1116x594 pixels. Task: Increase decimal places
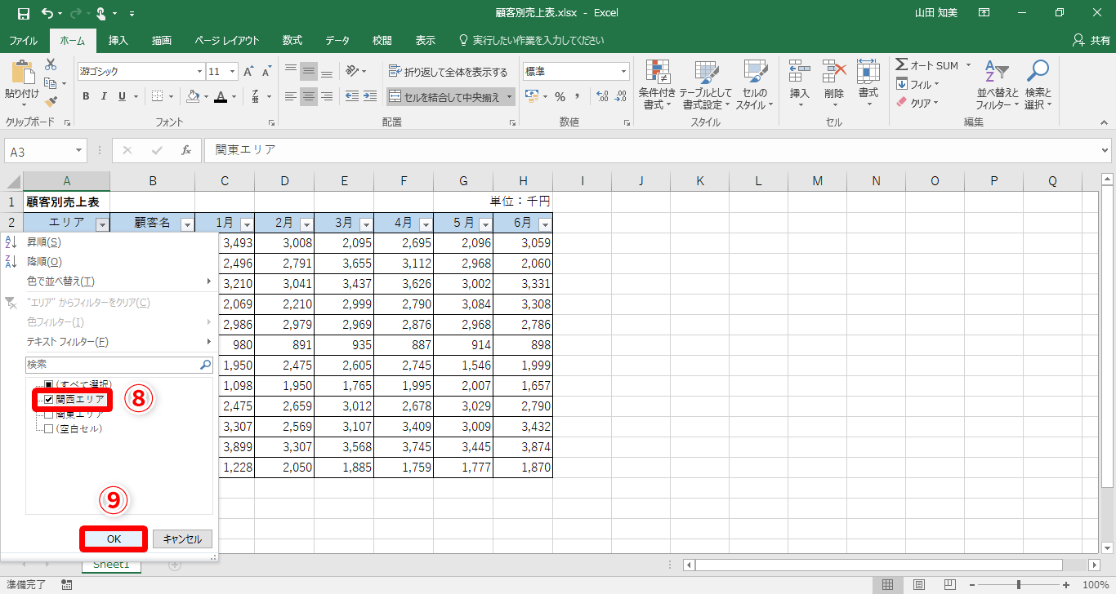coord(603,96)
